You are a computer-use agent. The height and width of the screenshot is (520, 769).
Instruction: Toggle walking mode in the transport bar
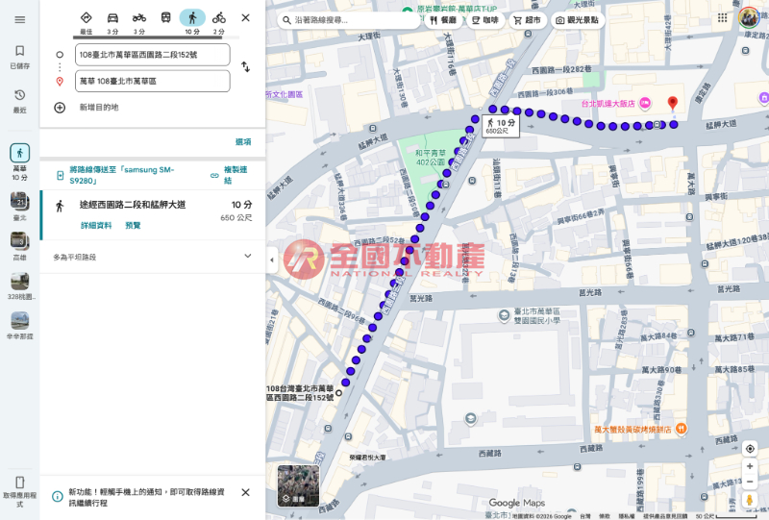(x=192, y=17)
